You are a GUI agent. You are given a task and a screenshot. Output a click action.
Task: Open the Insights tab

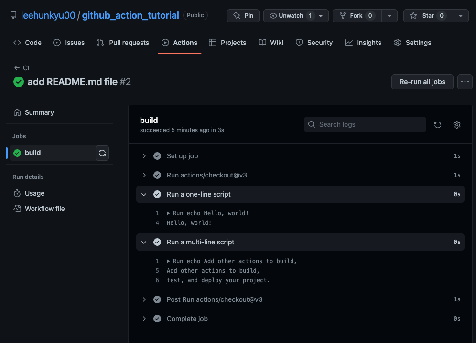pyautogui.click(x=363, y=43)
